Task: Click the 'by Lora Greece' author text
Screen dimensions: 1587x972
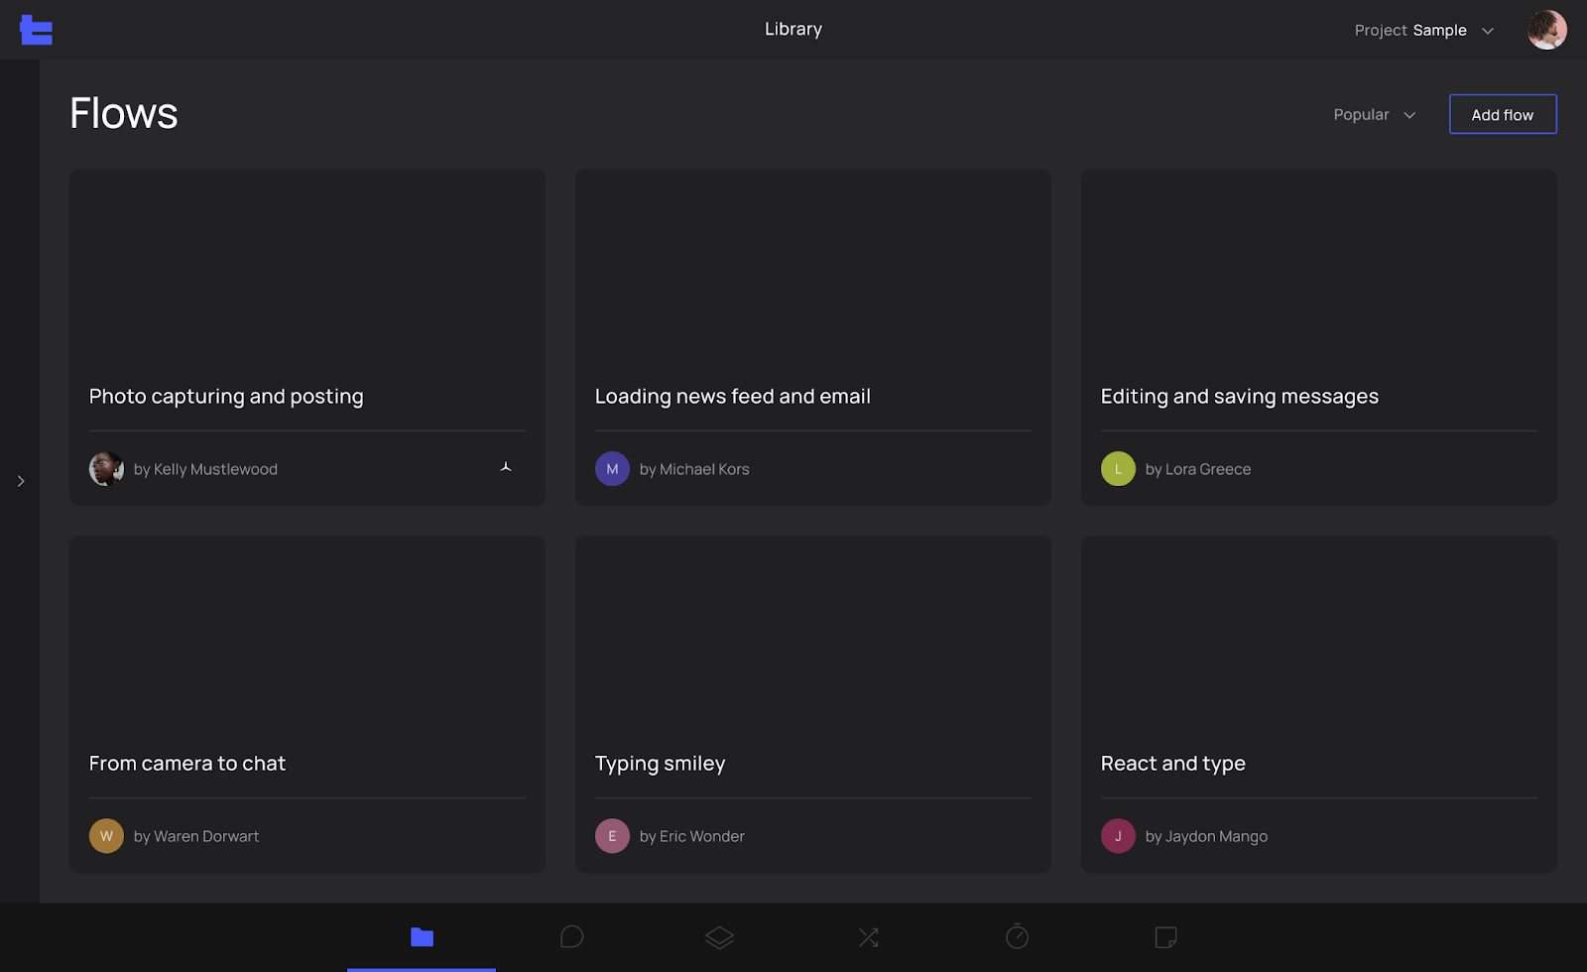Action: (1198, 469)
